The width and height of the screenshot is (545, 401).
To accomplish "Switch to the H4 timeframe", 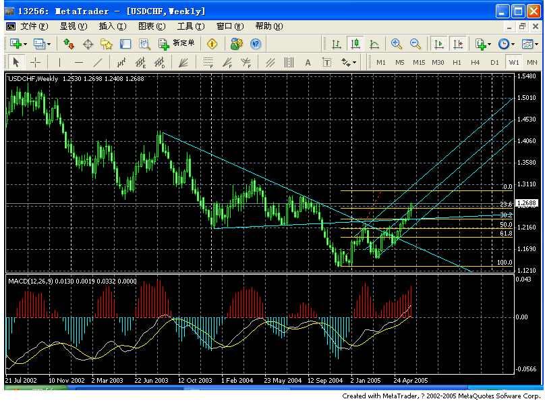I will [476, 63].
